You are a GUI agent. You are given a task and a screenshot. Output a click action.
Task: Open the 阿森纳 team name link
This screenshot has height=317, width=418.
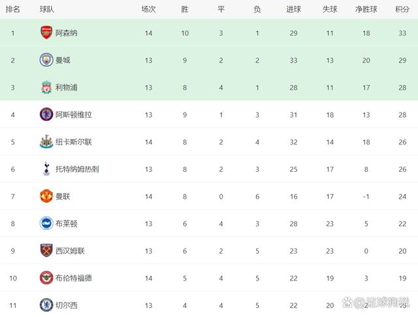point(67,33)
